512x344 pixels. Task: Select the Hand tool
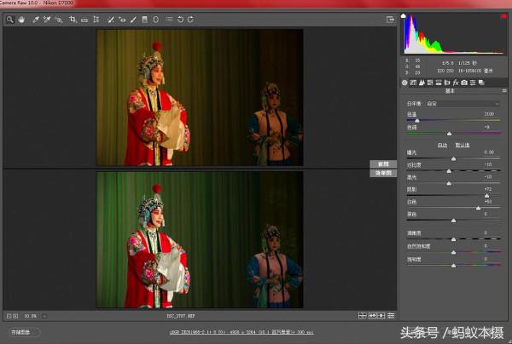(x=21, y=20)
